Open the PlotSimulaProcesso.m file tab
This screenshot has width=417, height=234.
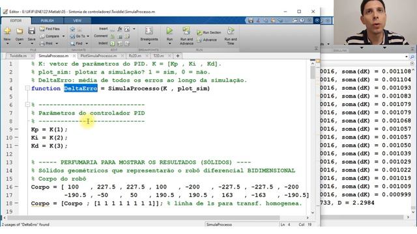coord(98,56)
